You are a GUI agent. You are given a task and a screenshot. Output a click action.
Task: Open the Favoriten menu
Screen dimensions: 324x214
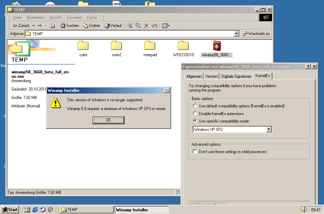point(74,17)
